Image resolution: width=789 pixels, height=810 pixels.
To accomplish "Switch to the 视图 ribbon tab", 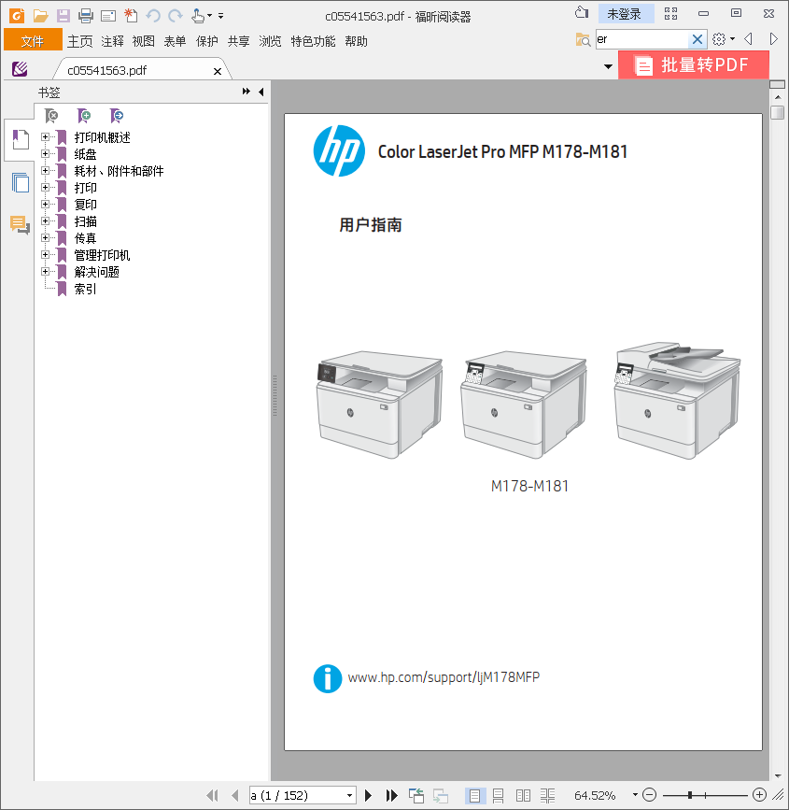I will click(144, 41).
